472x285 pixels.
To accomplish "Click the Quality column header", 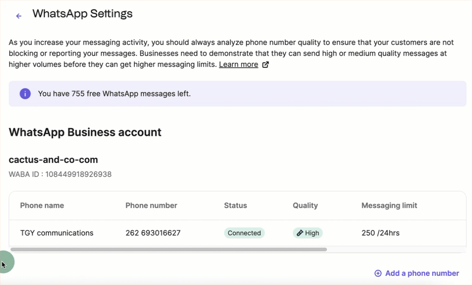I will click(305, 205).
